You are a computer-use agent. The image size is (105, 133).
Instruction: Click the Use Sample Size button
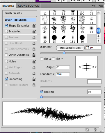click(x=70, y=48)
